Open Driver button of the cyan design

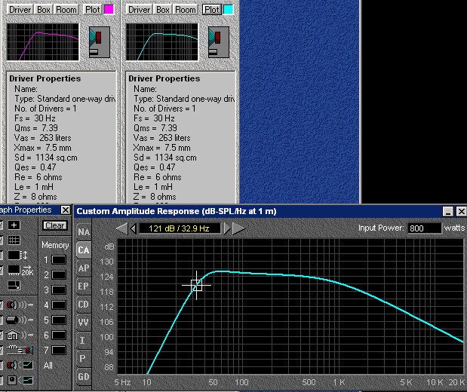(139, 10)
